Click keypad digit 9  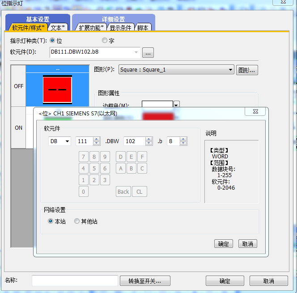tap(105, 157)
